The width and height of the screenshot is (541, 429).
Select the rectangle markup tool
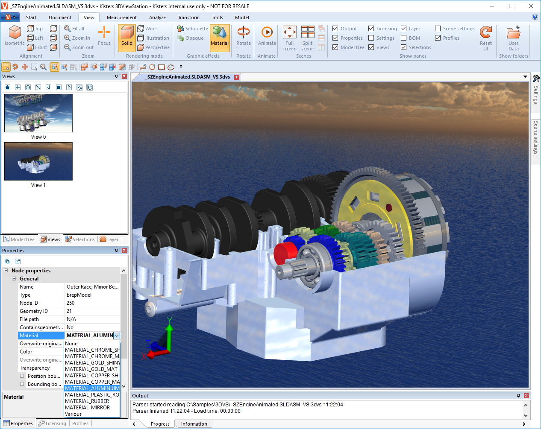point(162,67)
